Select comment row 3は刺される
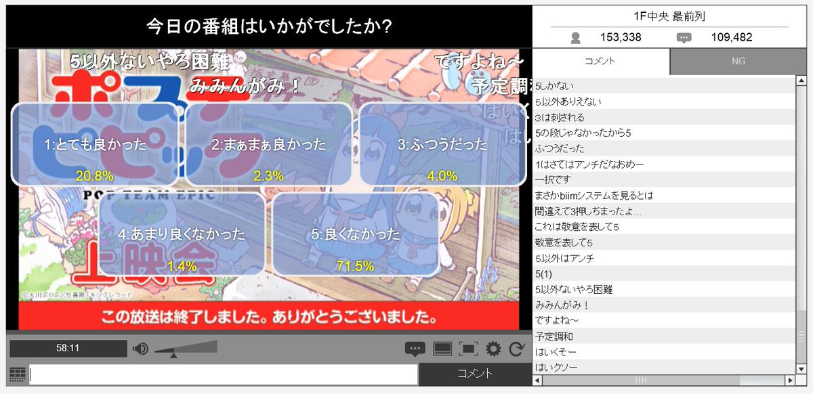This screenshot has width=813, height=394. [664, 117]
